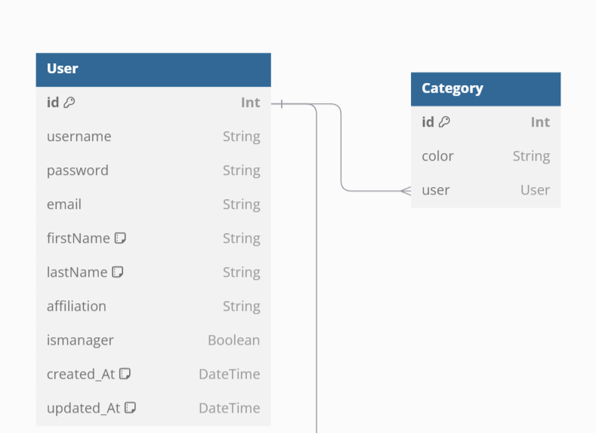Viewport: 596px width, 433px height.
Task: Click the username field row
Action: click(153, 137)
